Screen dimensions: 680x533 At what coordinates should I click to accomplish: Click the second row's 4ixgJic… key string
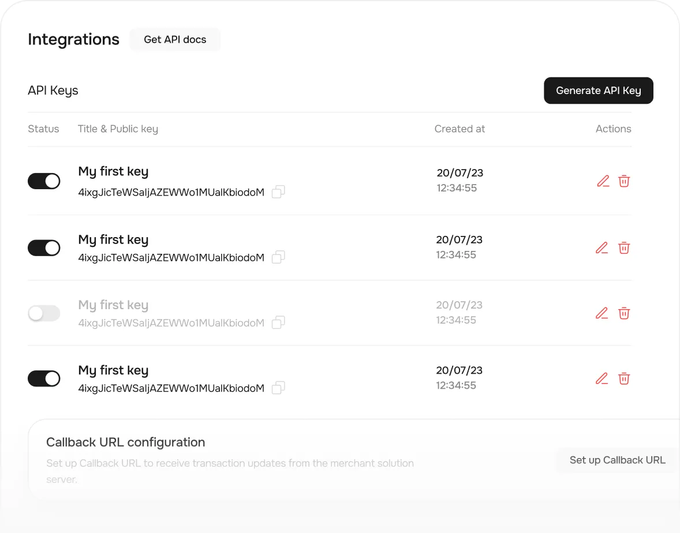tap(171, 258)
